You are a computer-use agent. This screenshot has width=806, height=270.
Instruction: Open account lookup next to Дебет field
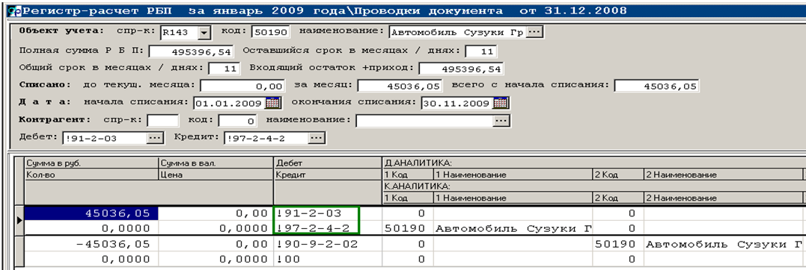[155, 138]
